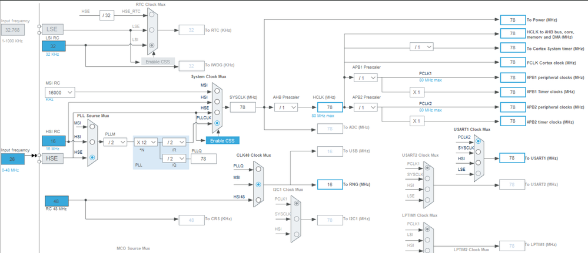Click the APB1 peripheral clocks value box

click(513, 77)
